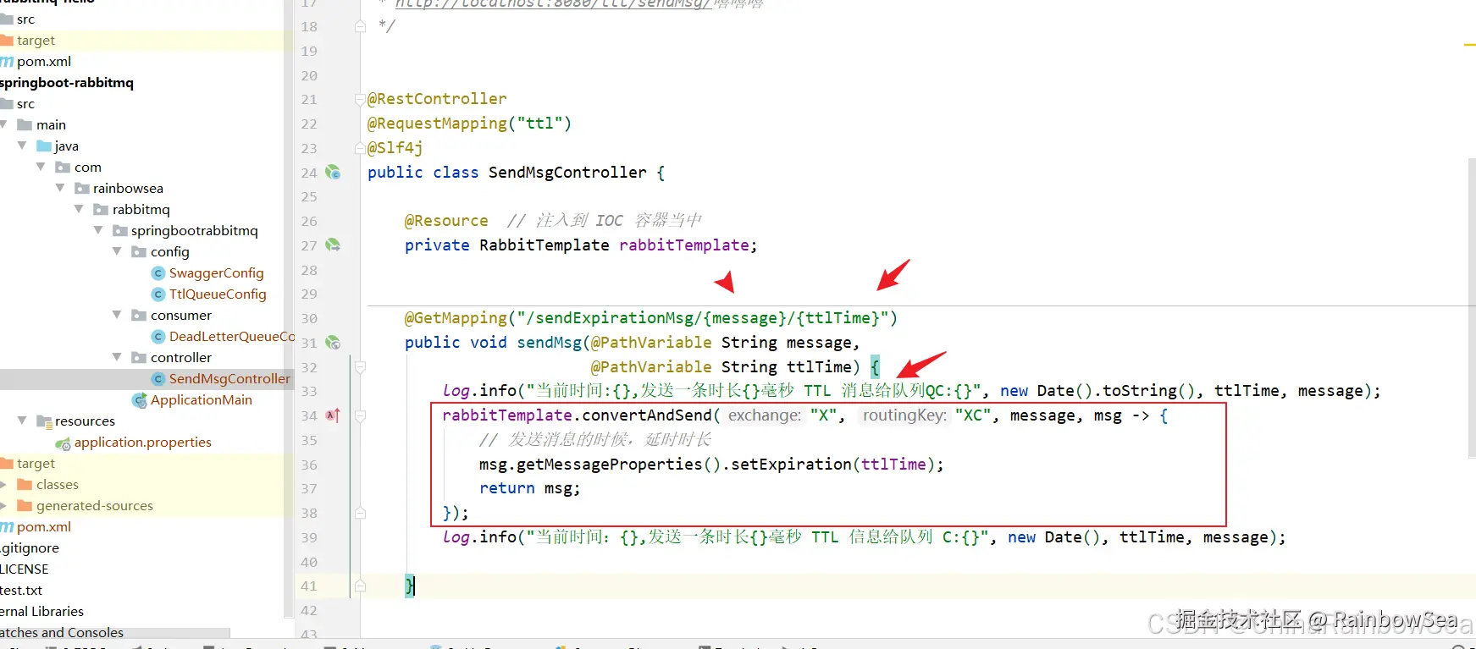The width and height of the screenshot is (1476, 649).
Task: Collapse the rabbitmq package
Action: (x=79, y=209)
